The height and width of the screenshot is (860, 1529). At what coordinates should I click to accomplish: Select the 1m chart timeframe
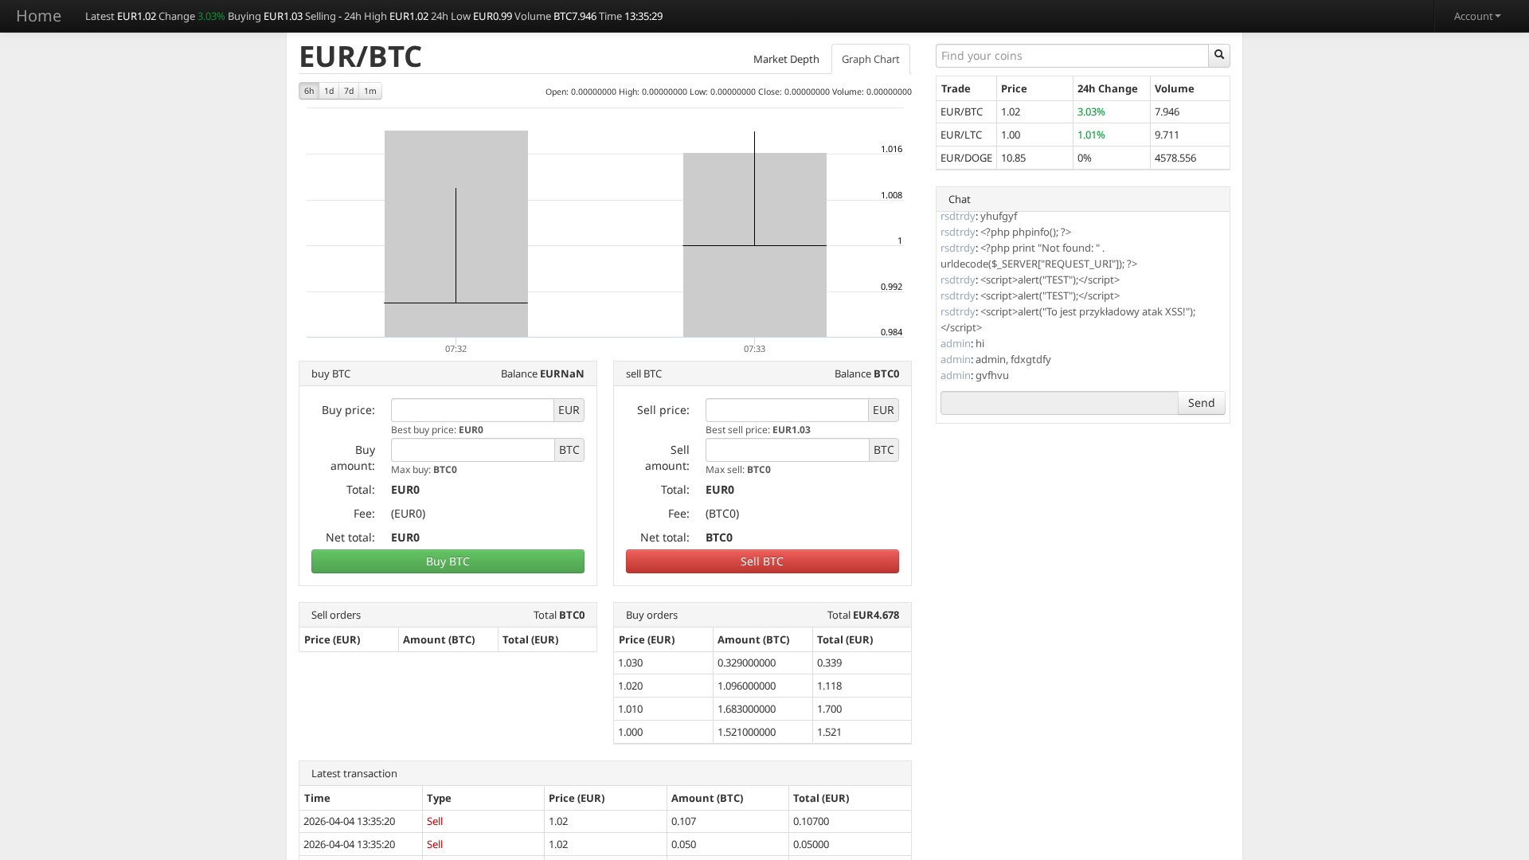pyautogui.click(x=370, y=91)
